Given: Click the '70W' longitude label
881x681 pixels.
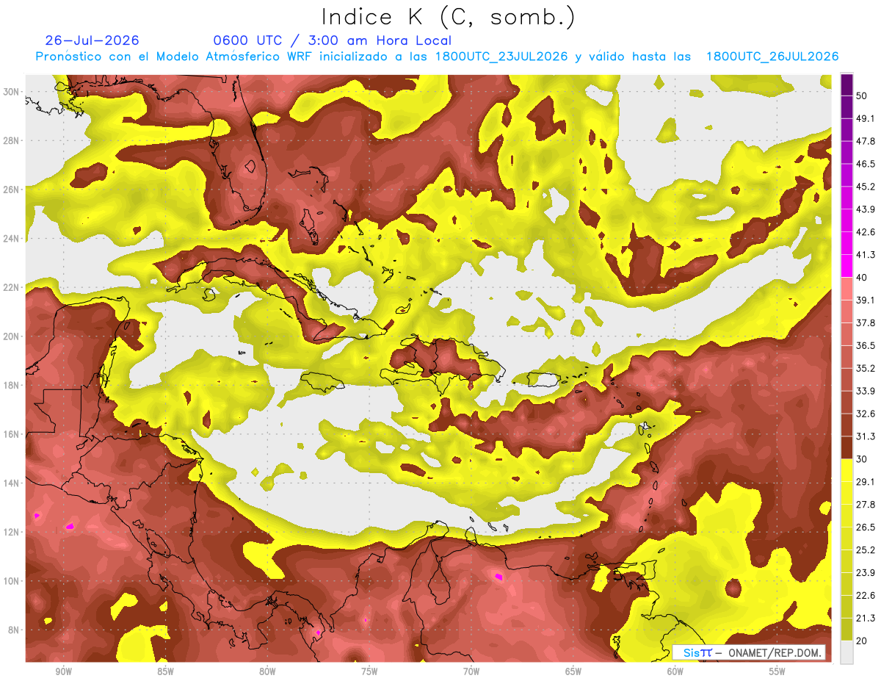Looking at the screenshot, I should point(471,672).
